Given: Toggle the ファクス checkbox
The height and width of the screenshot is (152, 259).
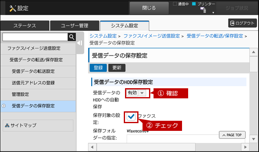Looking at the screenshot, I should (131, 117).
